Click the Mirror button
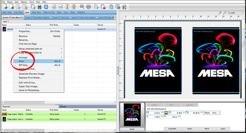 (207, 129)
